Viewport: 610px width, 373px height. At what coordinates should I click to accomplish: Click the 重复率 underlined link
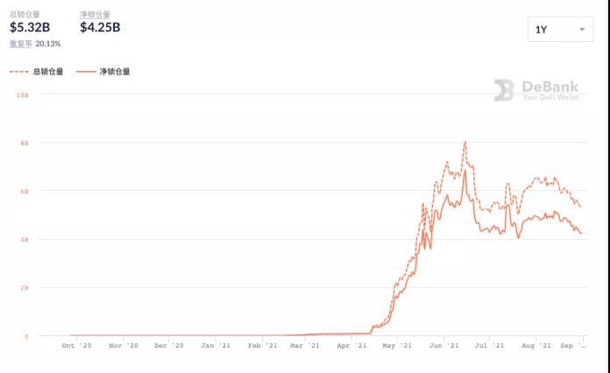21,43
